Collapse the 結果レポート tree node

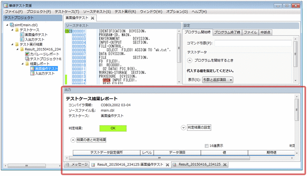(23, 64)
